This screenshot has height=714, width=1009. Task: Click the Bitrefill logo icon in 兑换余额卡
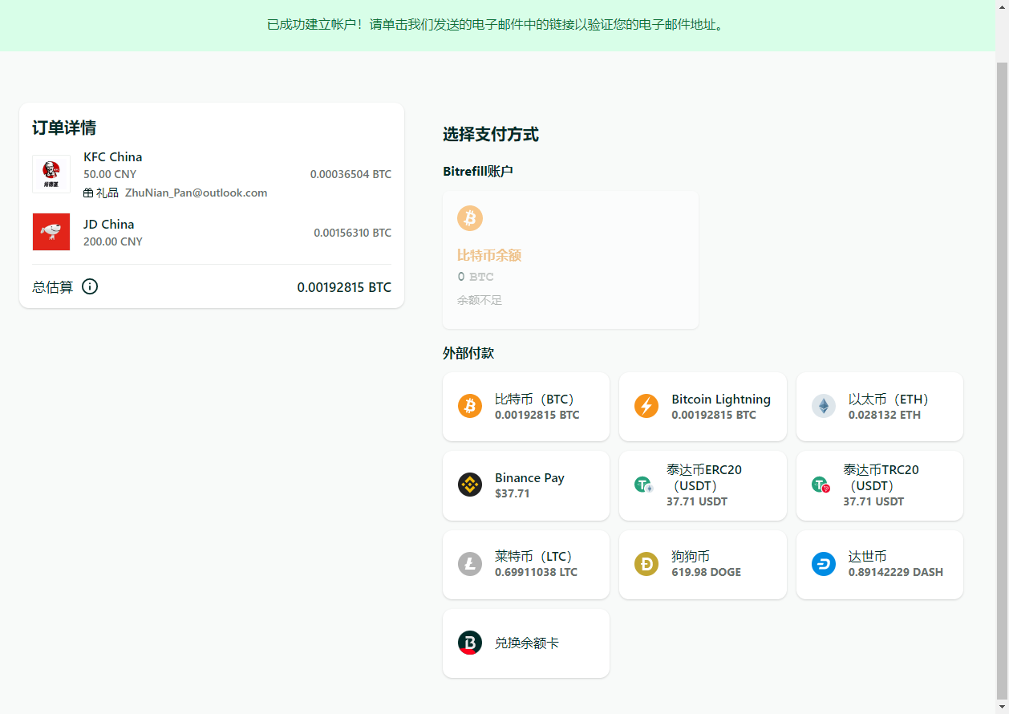point(470,643)
